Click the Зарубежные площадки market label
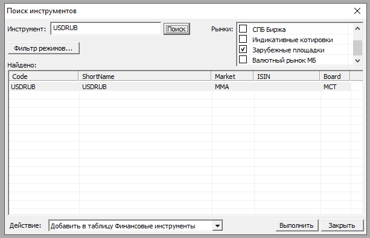 [289, 50]
